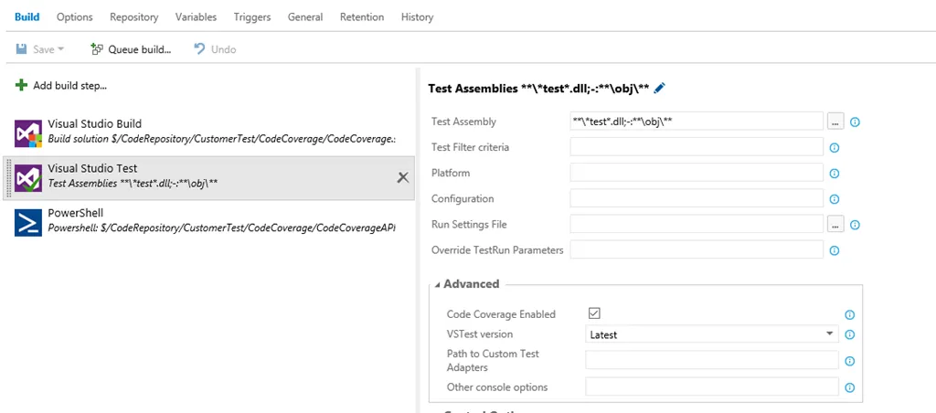Click the Undo button in the toolbar

coord(215,49)
